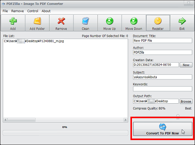Close the PDFZilla window
The image size is (195, 145).
189,3
